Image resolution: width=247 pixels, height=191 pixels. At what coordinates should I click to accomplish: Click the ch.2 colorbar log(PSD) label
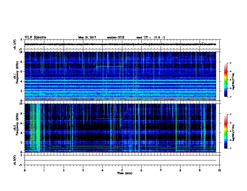233,133
